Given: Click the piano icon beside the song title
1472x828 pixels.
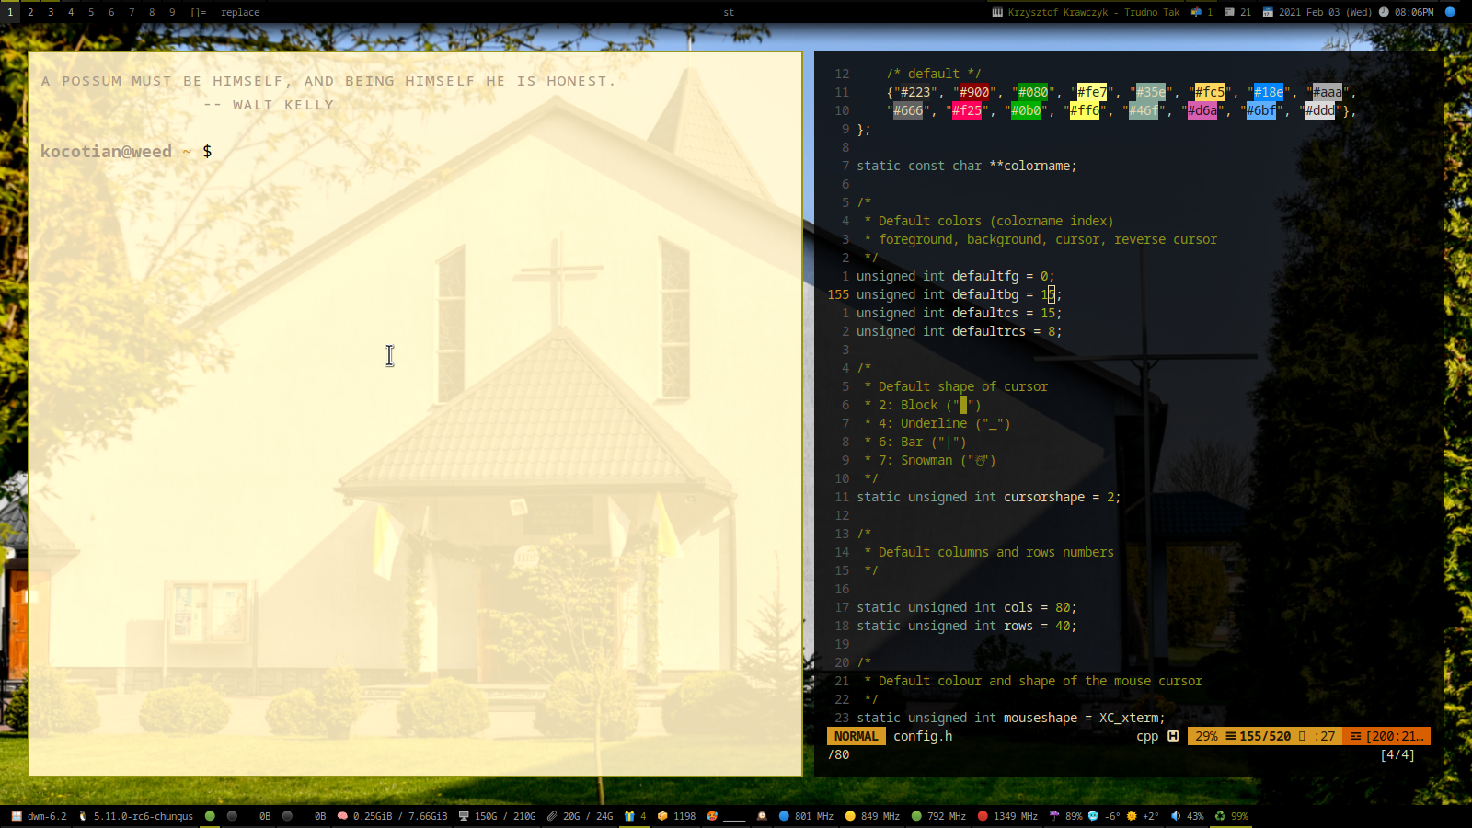Looking at the screenshot, I should [x=997, y=12].
